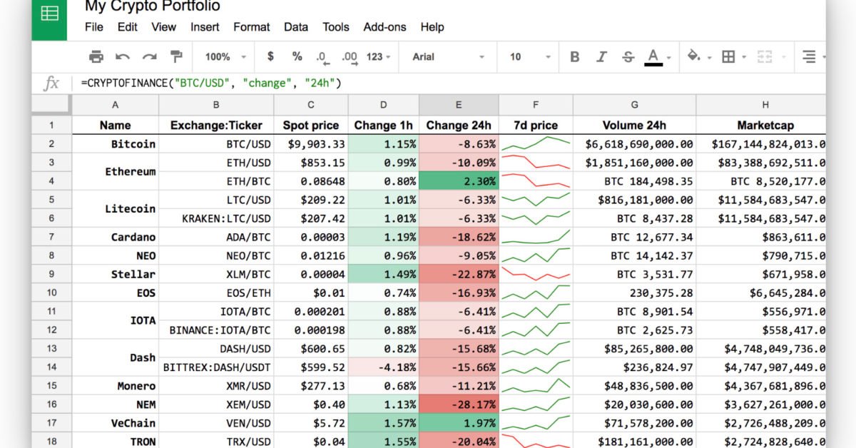
Task: Format cell as currency with dollar icon
Action: point(270,57)
